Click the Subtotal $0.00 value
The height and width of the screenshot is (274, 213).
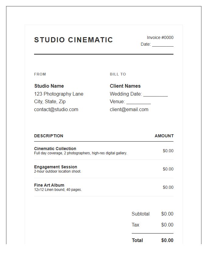point(167,214)
